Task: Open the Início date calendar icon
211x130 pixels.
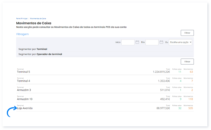Action: tap(137, 42)
